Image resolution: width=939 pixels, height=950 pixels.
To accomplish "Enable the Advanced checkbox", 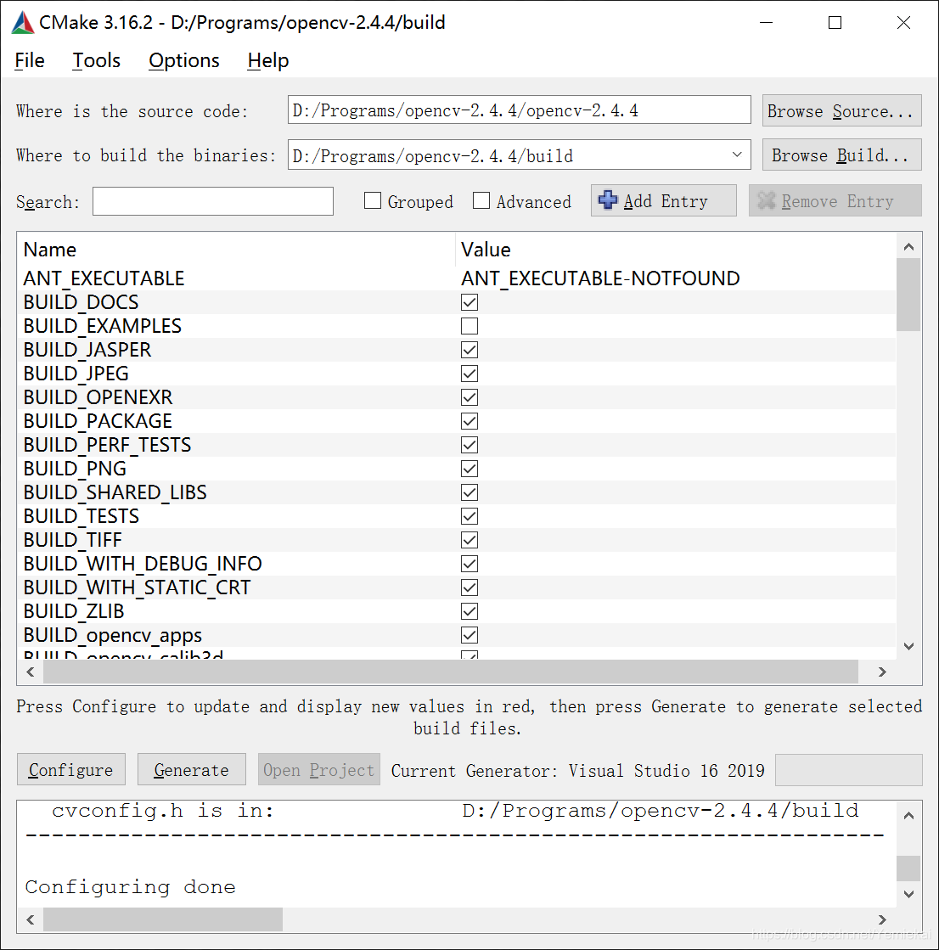I will tap(481, 200).
